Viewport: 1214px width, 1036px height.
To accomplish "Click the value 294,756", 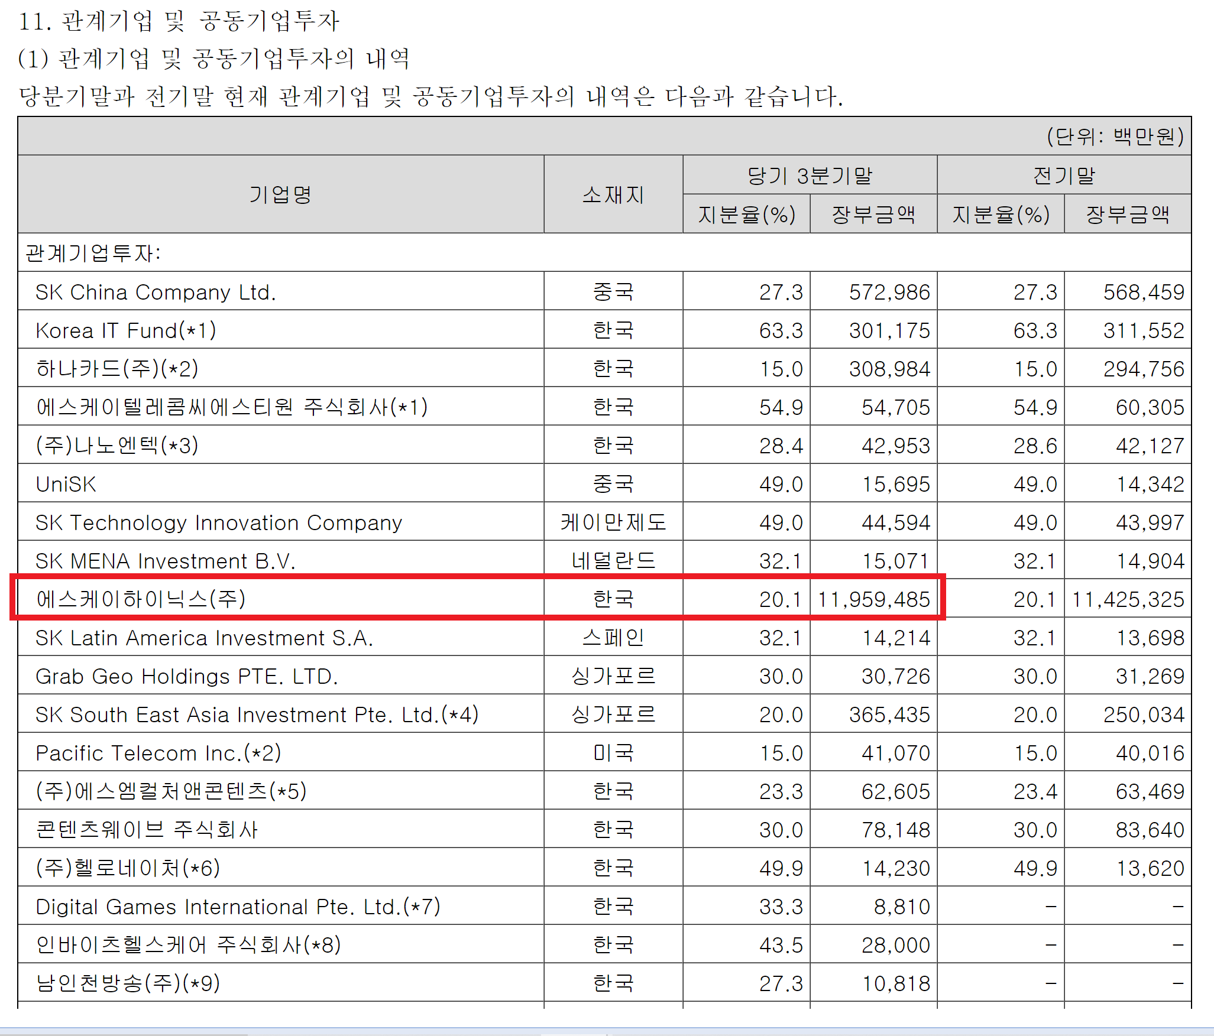I will [1144, 369].
